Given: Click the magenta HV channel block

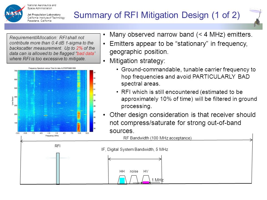Looking at the screenshot, I should (x=146, y=182).
